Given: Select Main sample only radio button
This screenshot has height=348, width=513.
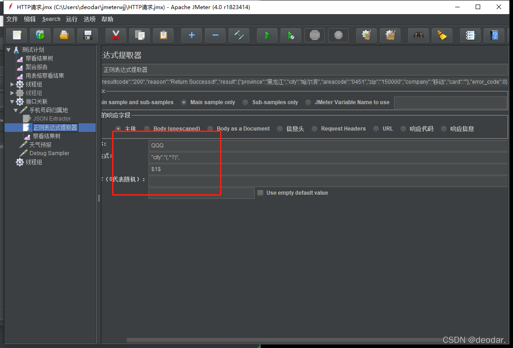Looking at the screenshot, I should pos(184,103).
